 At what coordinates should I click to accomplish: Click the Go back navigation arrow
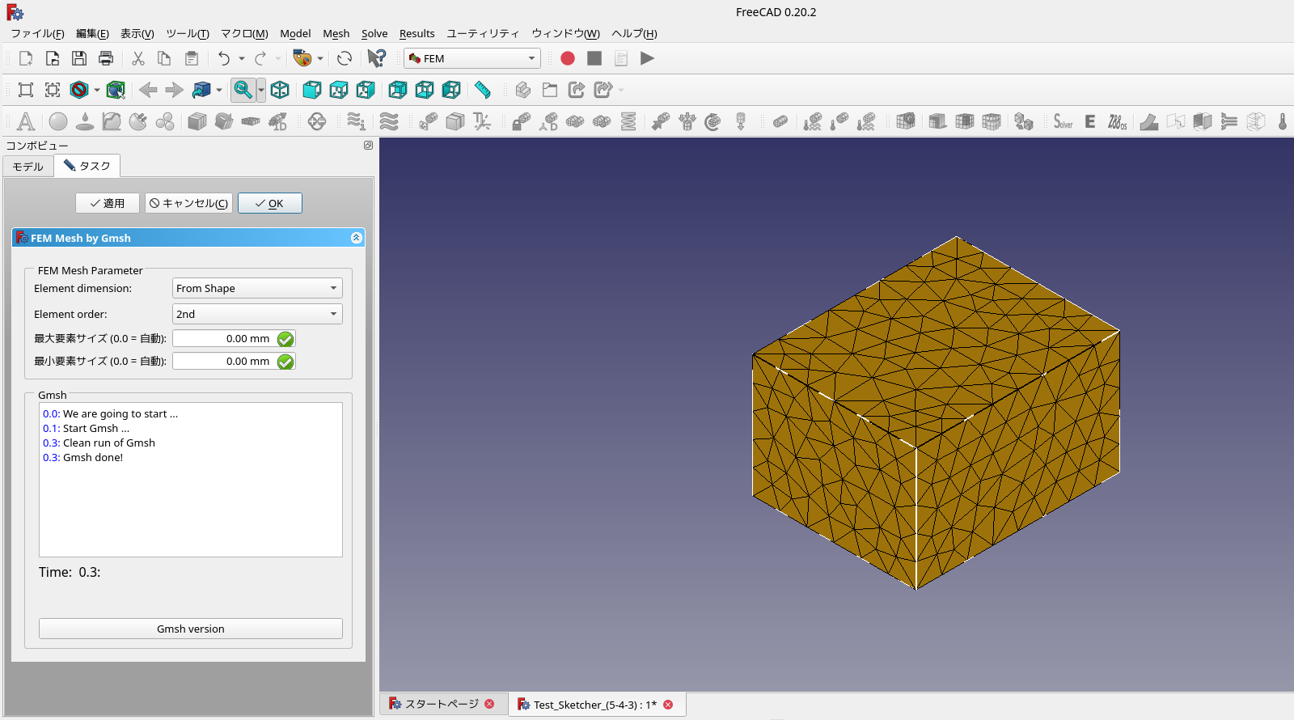tap(148, 90)
